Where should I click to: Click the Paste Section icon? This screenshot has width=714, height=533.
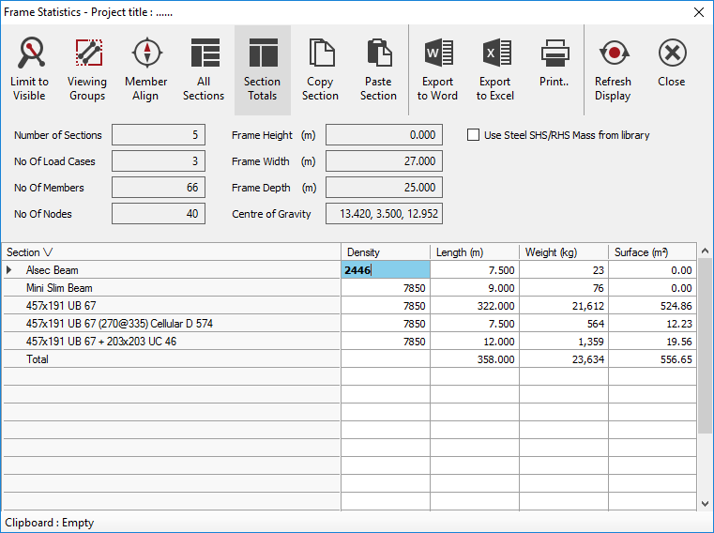378,66
